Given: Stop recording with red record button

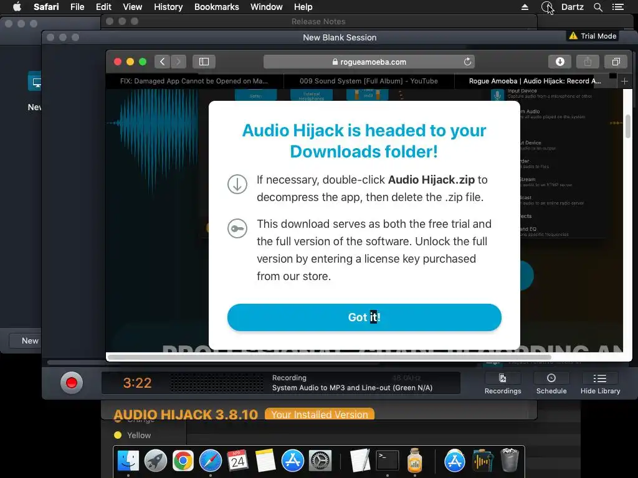Looking at the screenshot, I should click(72, 383).
